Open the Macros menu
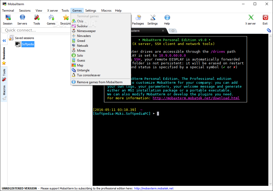The image size is (273, 191). click(106, 11)
